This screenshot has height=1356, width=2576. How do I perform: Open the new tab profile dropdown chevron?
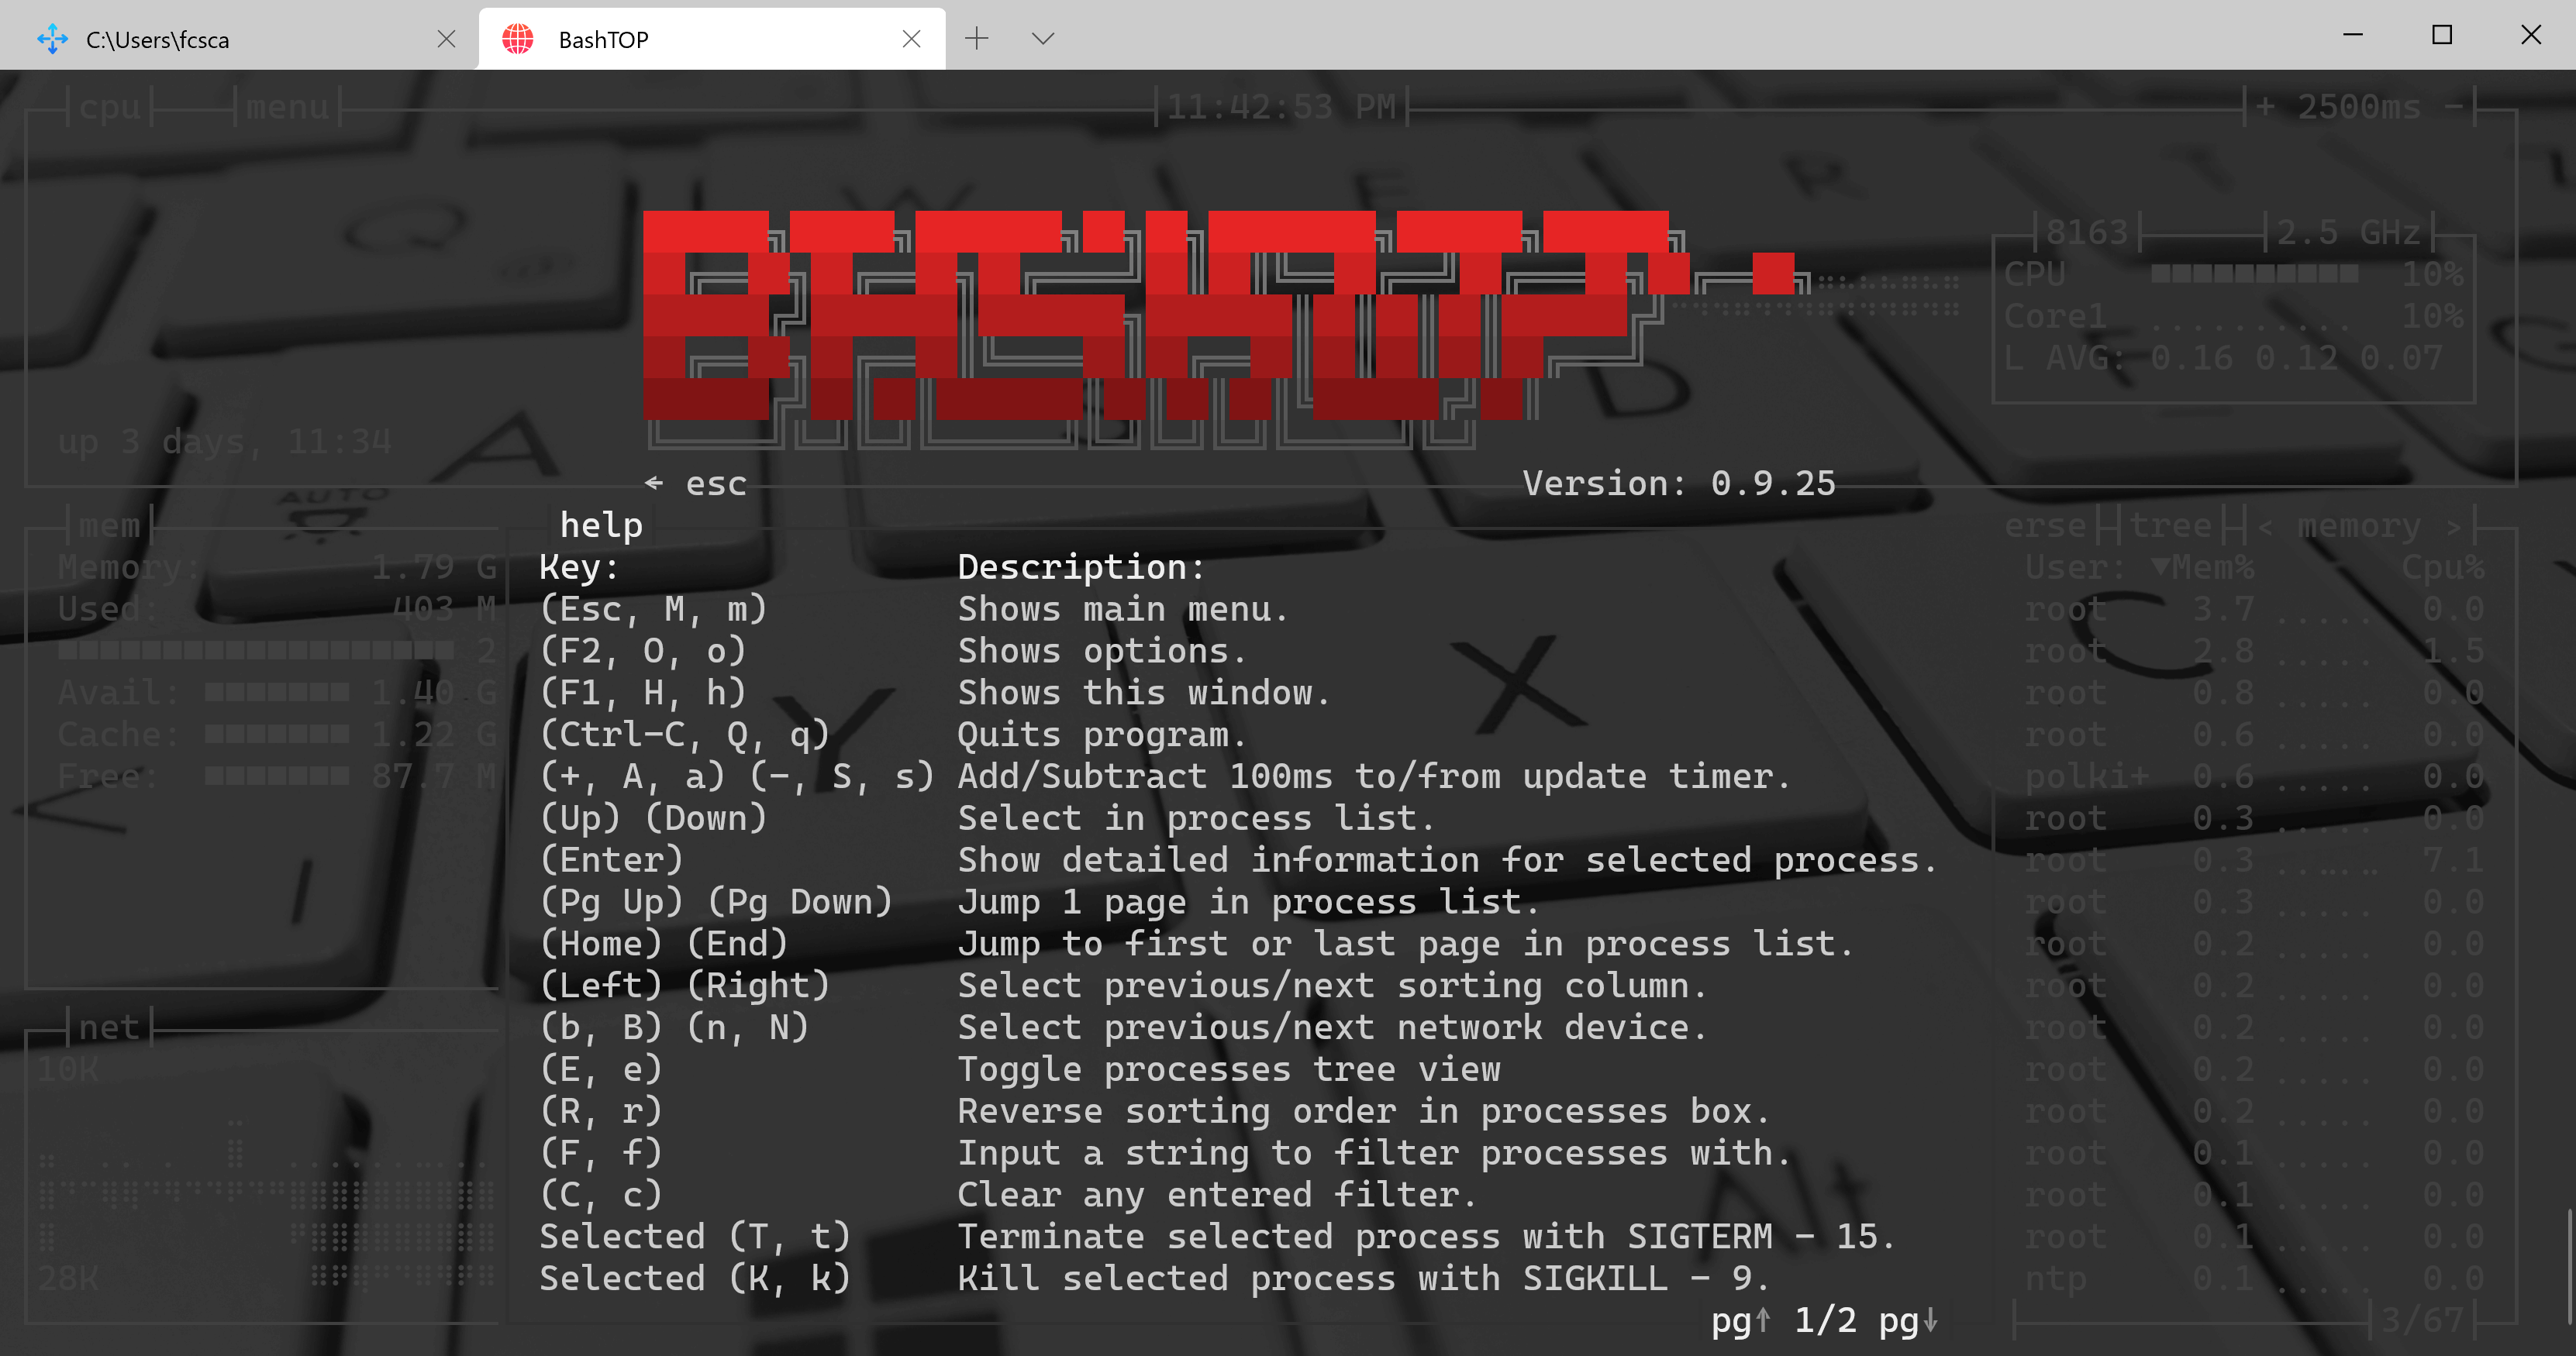click(1042, 39)
